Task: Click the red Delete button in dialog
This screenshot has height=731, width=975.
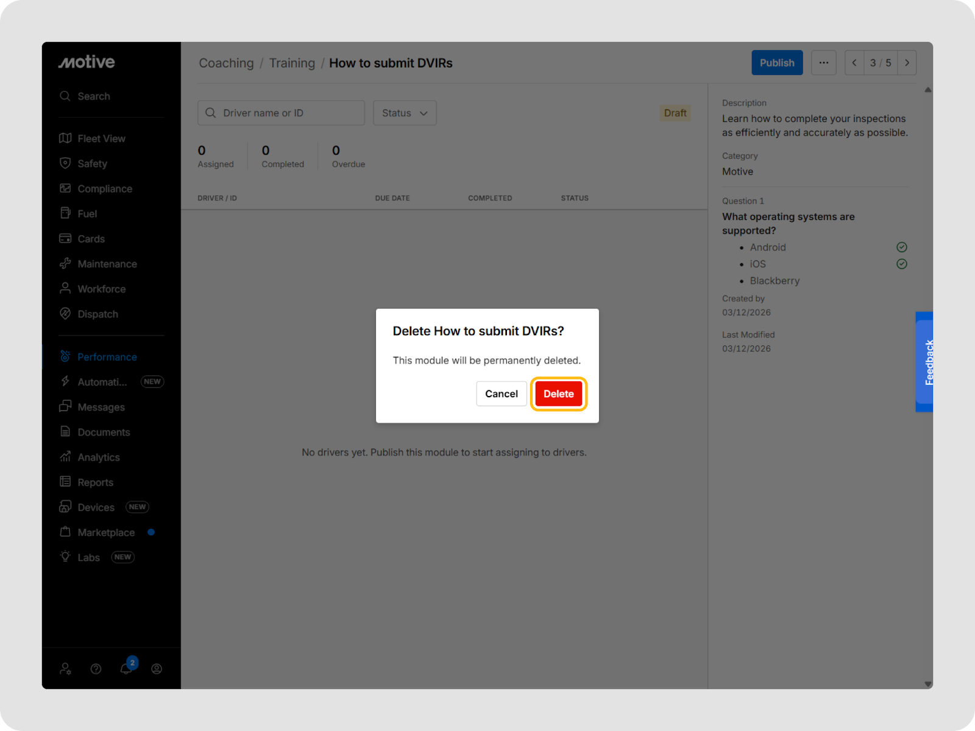Action: 558,394
